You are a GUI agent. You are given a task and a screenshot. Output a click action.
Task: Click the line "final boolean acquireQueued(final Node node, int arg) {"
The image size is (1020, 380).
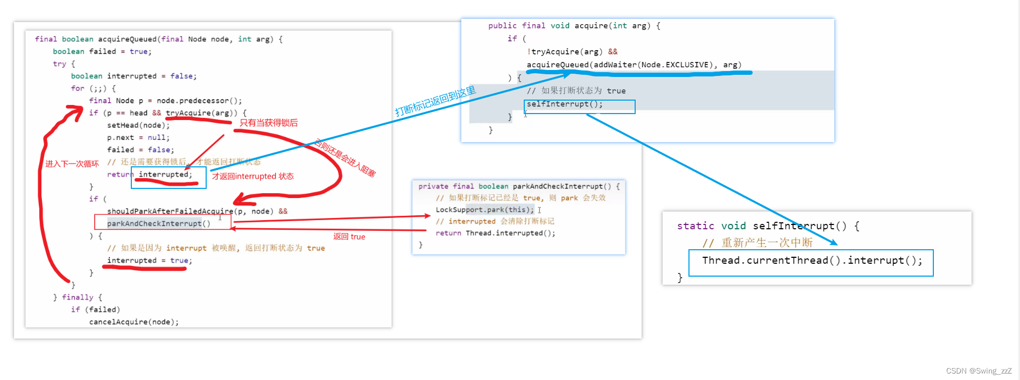[159, 39]
